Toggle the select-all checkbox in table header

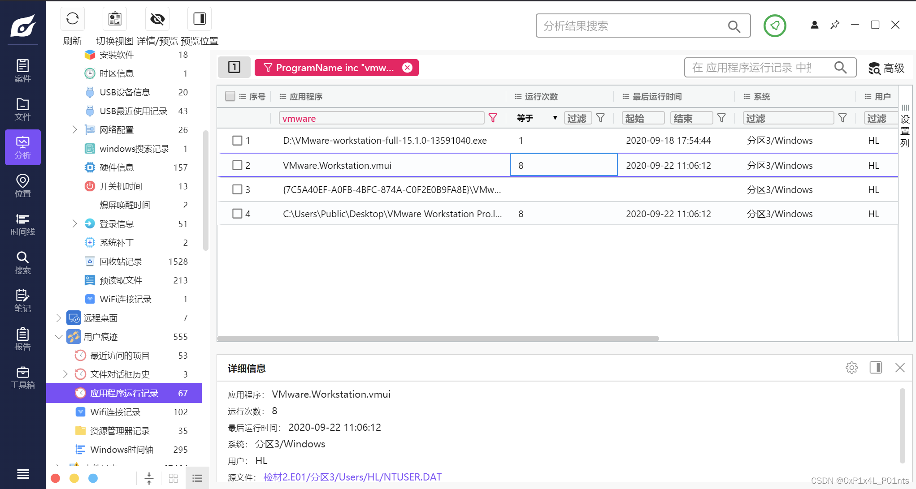click(230, 96)
